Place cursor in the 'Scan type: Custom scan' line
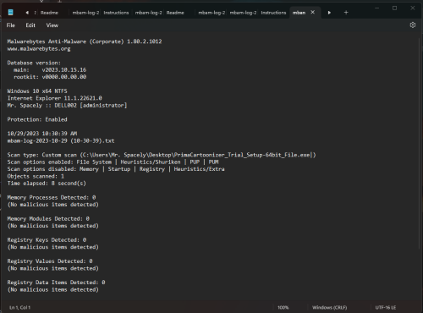This screenshot has height=313, width=423. click(x=162, y=155)
